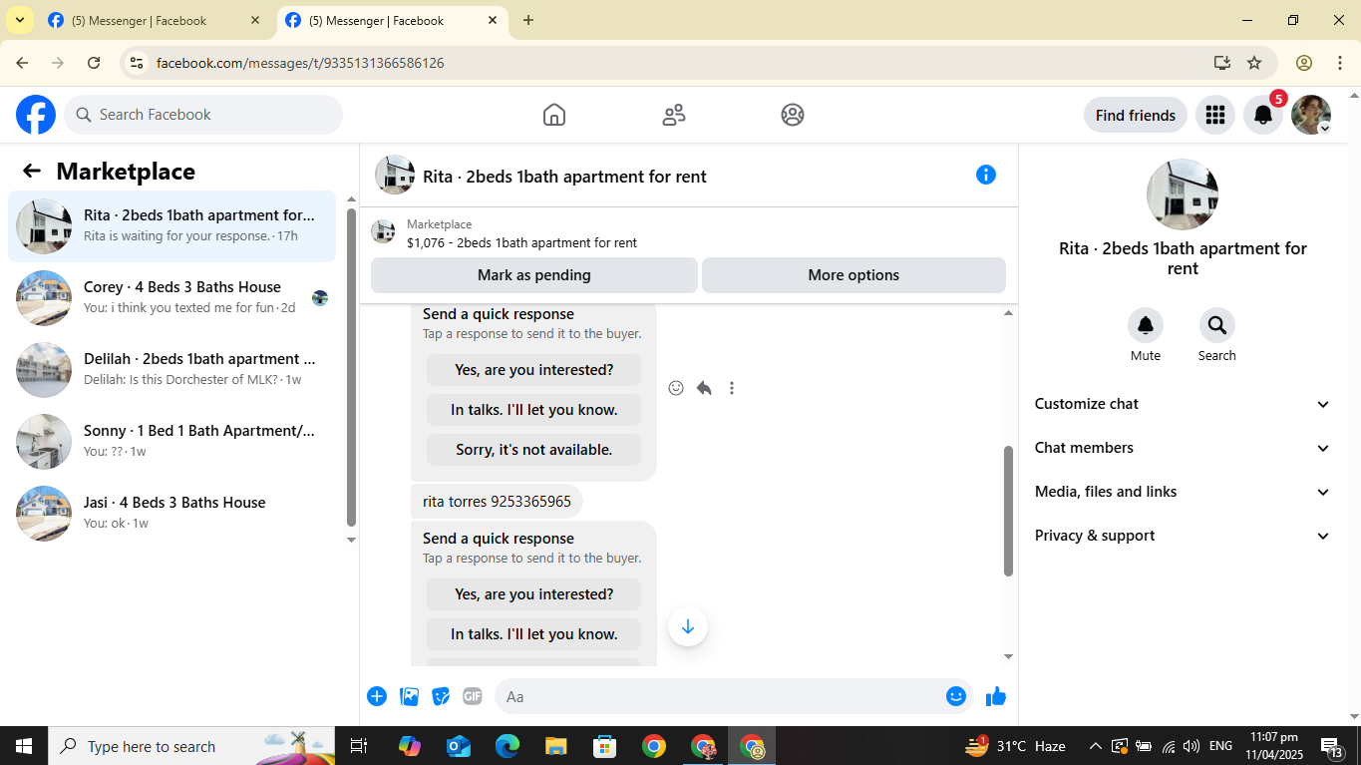Image resolution: width=1361 pixels, height=765 pixels.
Task: Expand Media, files and links section
Action: point(1183,492)
